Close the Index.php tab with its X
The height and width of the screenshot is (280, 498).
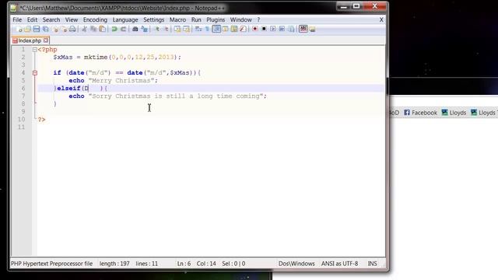pos(46,40)
